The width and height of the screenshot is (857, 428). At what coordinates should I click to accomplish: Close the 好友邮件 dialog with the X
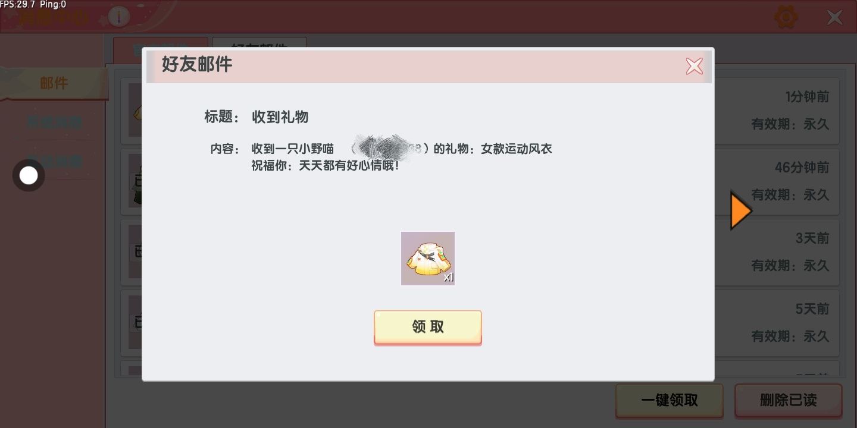coord(694,66)
